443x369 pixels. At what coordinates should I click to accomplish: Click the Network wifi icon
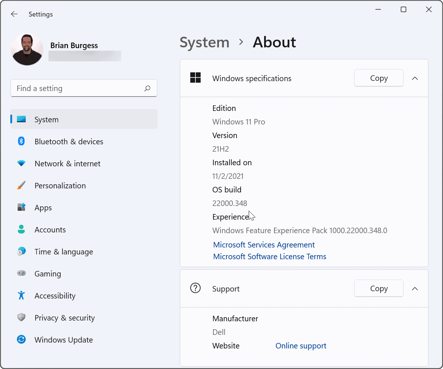[21, 163]
